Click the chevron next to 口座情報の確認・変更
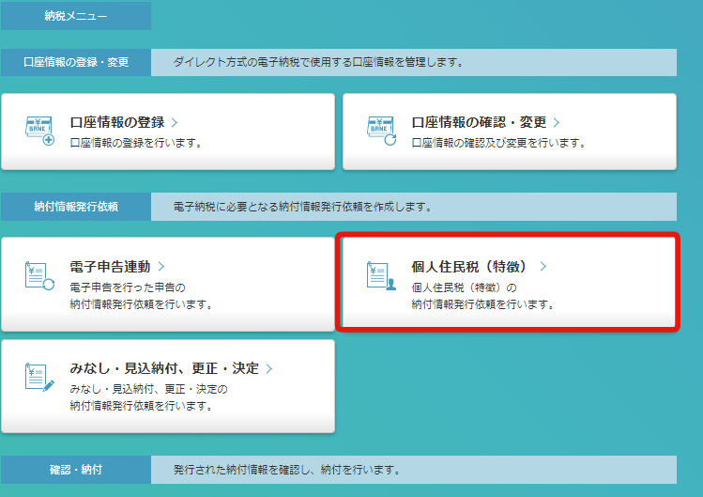The image size is (703, 497). pyautogui.click(x=557, y=122)
